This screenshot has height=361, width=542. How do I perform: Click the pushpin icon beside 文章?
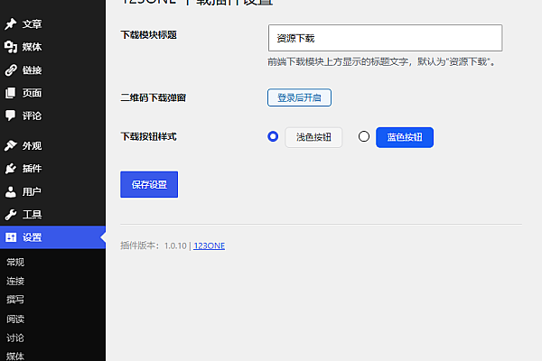coord(11,23)
